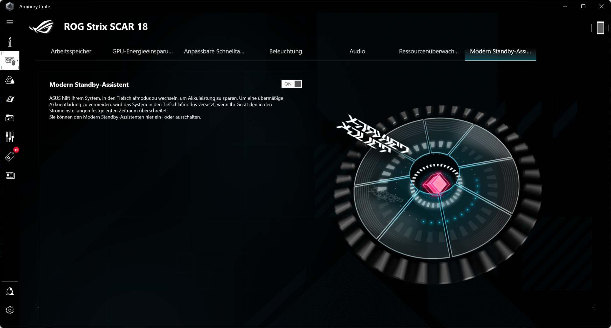This screenshot has height=328, width=611.
Task: Select the Device keyboard-mouse sidebar icon
Action: pyautogui.click(x=10, y=61)
